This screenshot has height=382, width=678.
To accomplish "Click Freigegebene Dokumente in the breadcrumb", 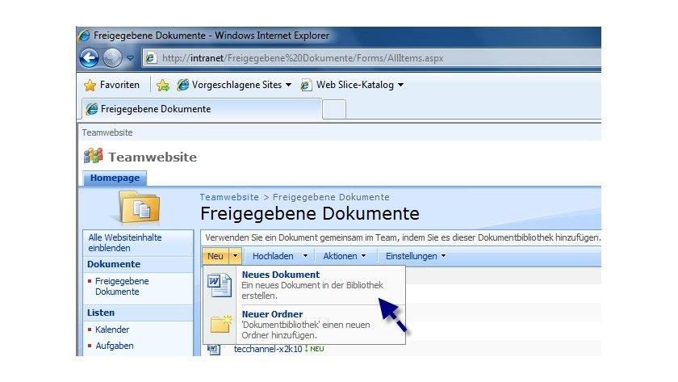I will tap(331, 197).
